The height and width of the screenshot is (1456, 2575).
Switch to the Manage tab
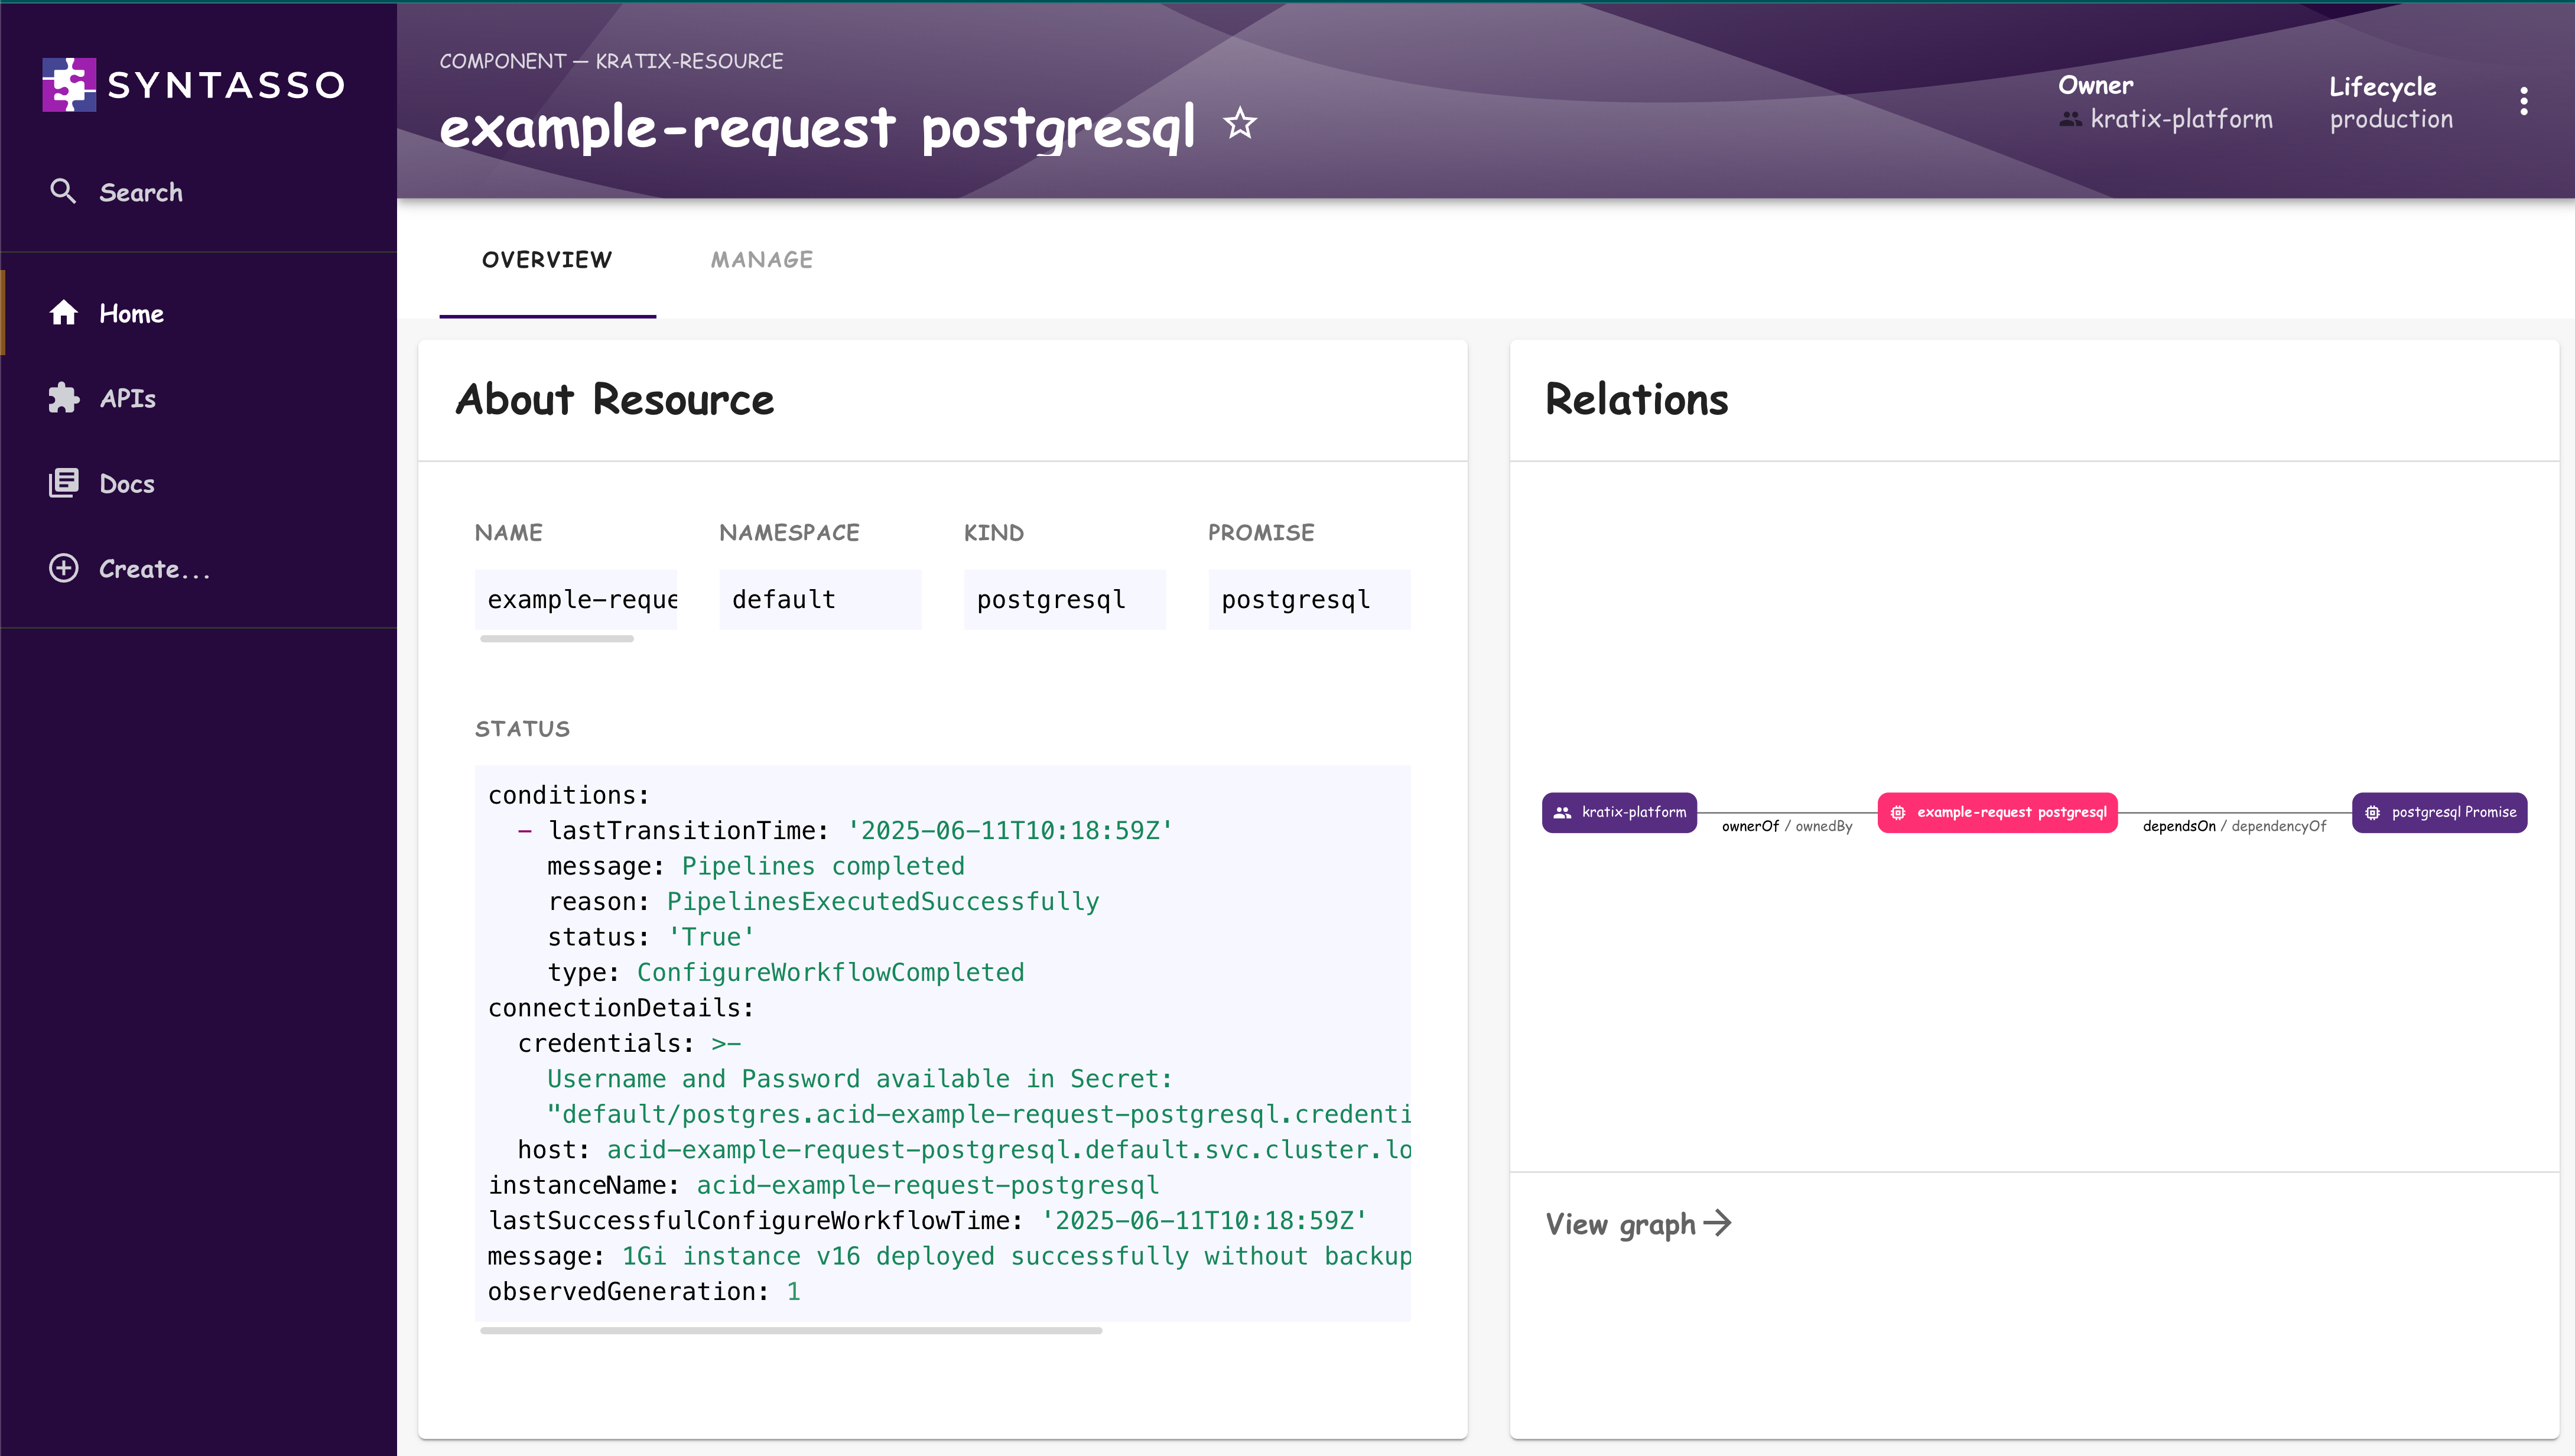[x=762, y=260]
